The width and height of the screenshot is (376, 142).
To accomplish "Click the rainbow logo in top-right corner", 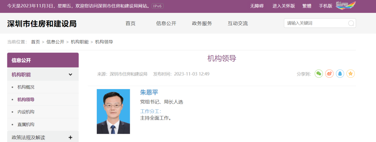I will tap(346, 6).
